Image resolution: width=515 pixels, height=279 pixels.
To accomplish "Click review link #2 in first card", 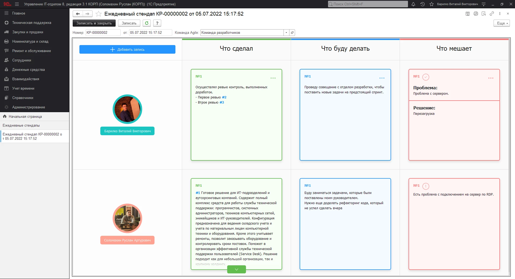I will pyautogui.click(x=224, y=97).
